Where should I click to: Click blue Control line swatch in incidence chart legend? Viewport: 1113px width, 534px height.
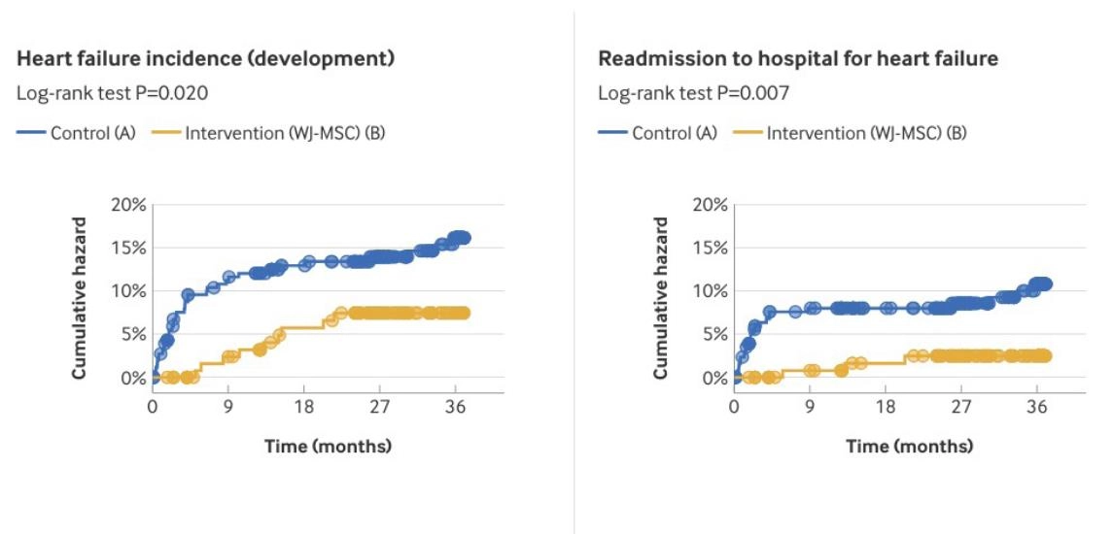(x=35, y=133)
